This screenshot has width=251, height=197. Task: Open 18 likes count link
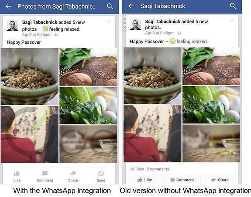137,169
